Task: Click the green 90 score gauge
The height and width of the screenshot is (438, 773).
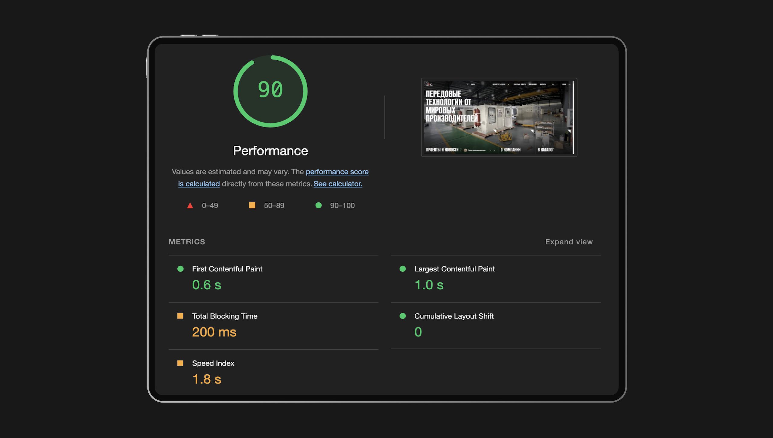Action: coord(270,91)
